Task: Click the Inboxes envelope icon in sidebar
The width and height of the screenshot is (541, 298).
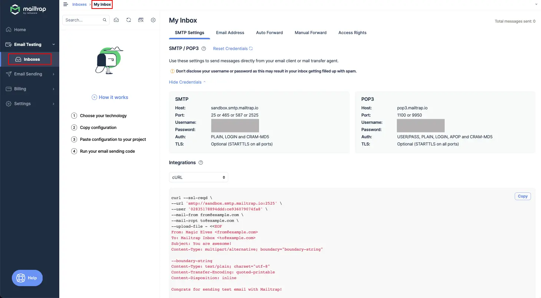Action: [x=18, y=59]
